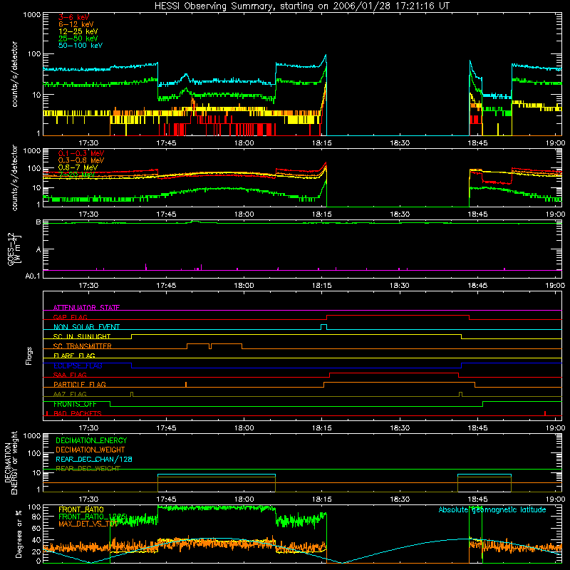Pick the SC_IN_SUNLIGHT flag label

coord(82,336)
